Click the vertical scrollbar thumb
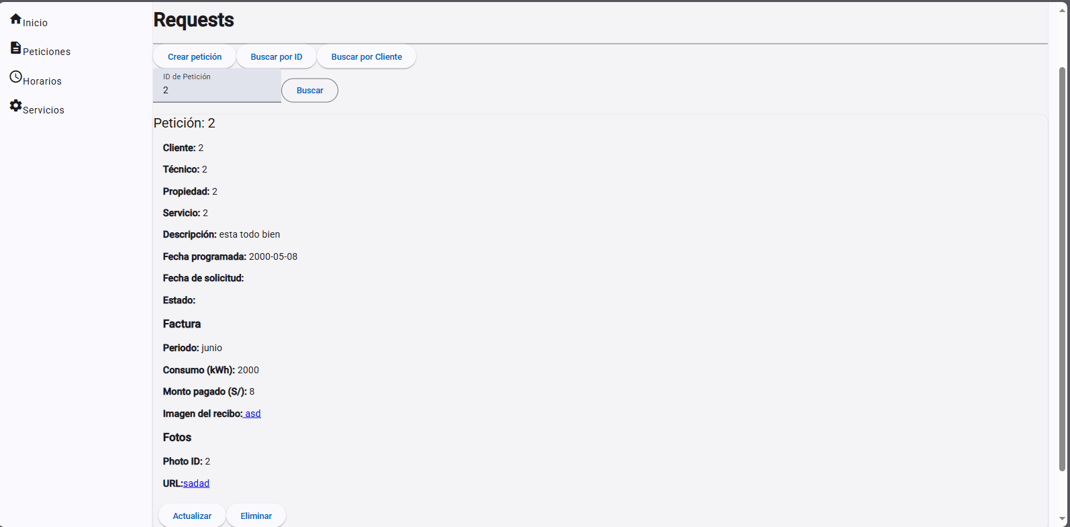The height and width of the screenshot is (527, 1070). pos(1062,269)
